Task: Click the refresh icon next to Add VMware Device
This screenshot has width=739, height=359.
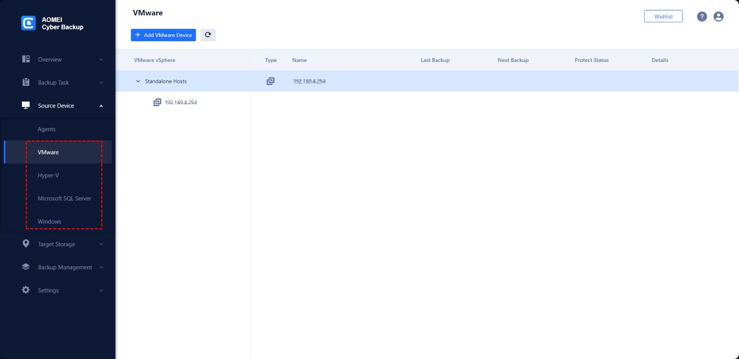Action: click(x=208, y=35)
